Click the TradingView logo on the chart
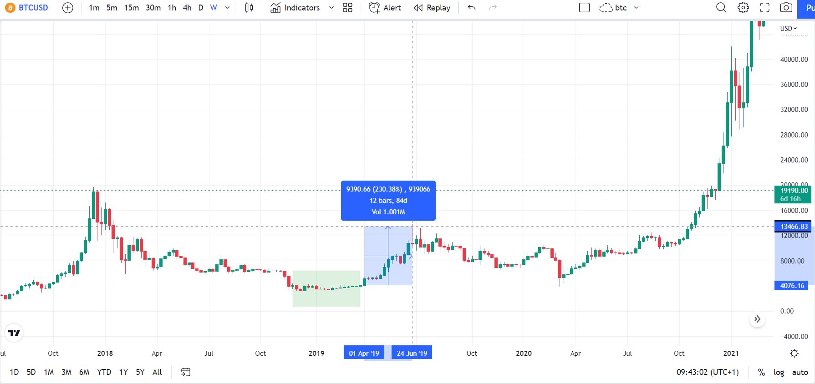The height and width of the screenshot is (384, 815). coord(14,333)
